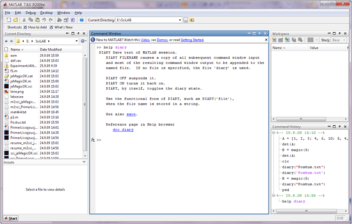The height and width of the screenshot is (224, 352).
Task: Open variable icon in Workspace toolbar
Action: coord(280,40)
